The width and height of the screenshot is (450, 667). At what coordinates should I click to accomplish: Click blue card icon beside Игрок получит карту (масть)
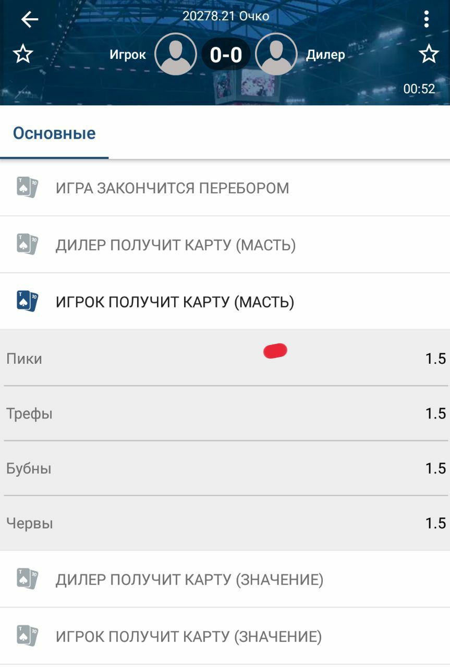[x=27, y=301]
